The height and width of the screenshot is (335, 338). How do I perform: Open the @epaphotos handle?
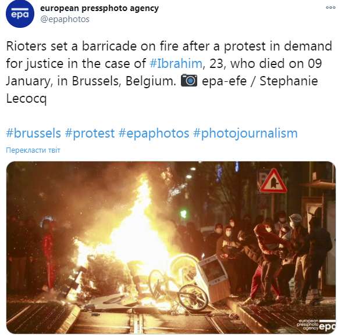[x=65, y=19]
